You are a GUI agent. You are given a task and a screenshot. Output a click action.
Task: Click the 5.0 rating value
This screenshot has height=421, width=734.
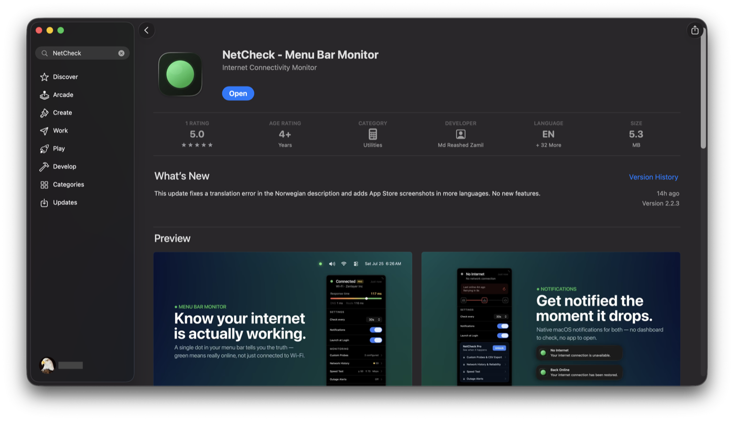pyautogui.click(x=197, y=134)
